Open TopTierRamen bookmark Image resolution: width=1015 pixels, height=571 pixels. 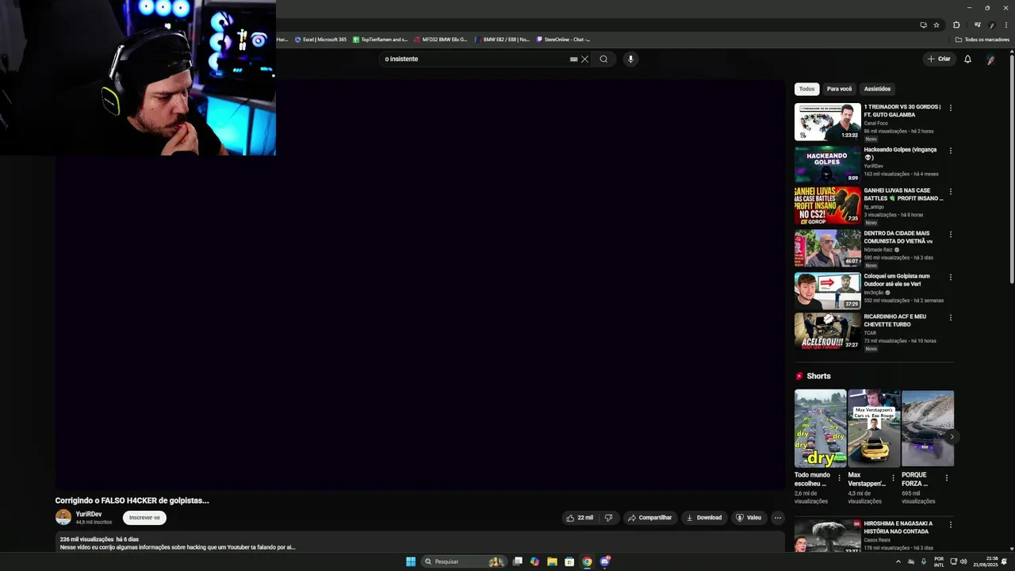click(x=380, y=39)
